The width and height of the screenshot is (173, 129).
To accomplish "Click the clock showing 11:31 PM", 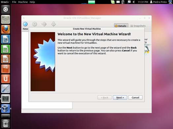I will (143, 2).
